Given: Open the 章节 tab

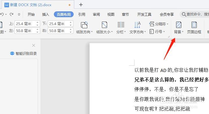Looking at the screenshot, I should 125,14.
